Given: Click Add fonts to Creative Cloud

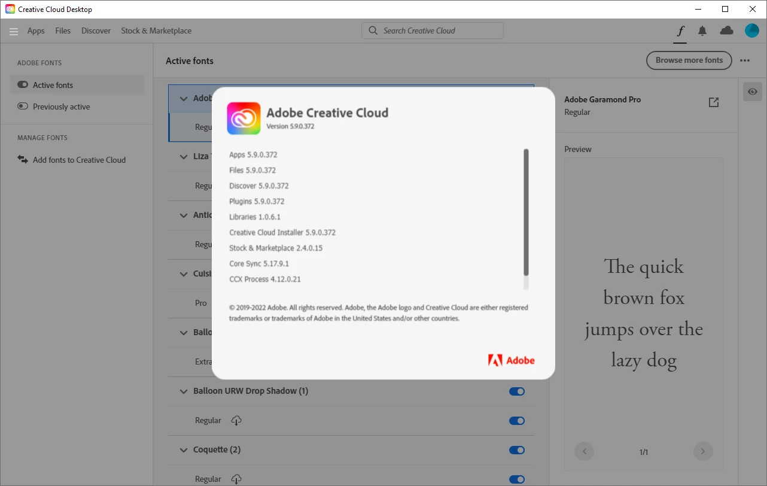Looking at the screenshot, I should [x=79, y=160].
